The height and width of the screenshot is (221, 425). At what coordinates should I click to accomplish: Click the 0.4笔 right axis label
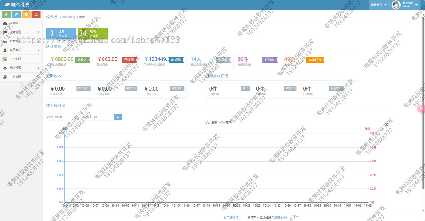tap(373, 175)
